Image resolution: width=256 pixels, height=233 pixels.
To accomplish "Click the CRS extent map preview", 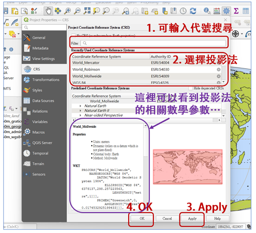I will tap(188, 167).
